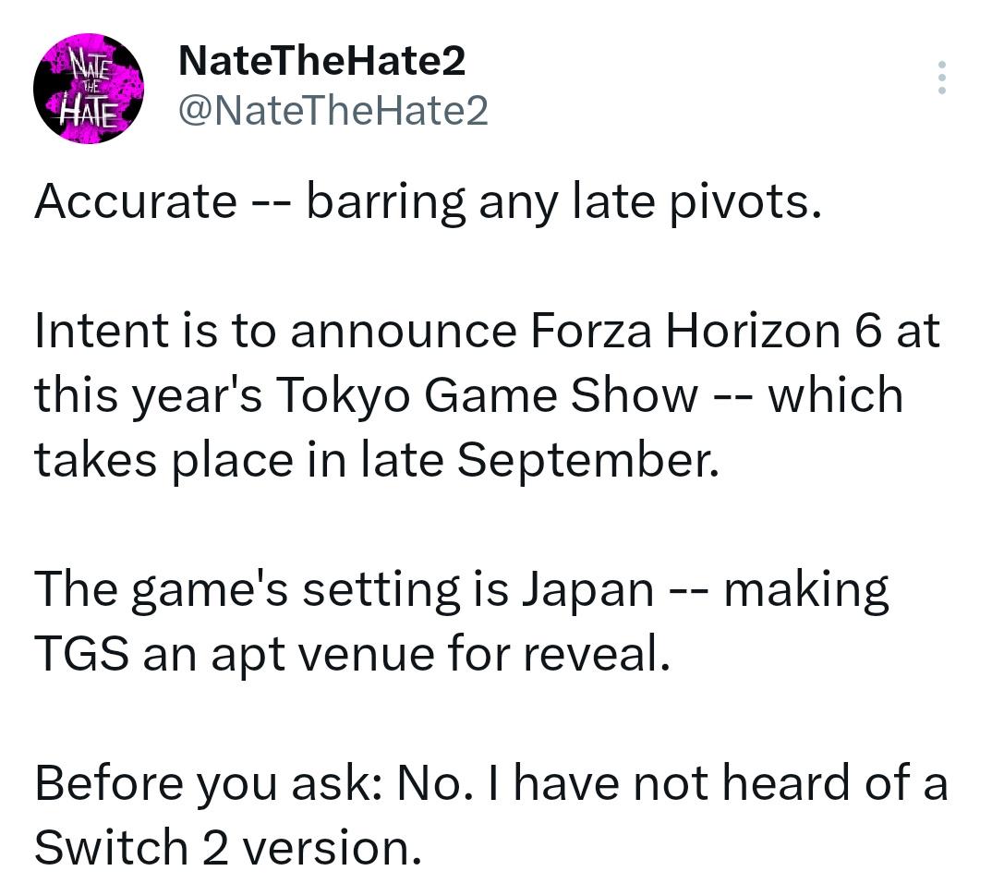
Task: Click the 'Tokyo Game Show' phrase
Action: click(488, 396)
